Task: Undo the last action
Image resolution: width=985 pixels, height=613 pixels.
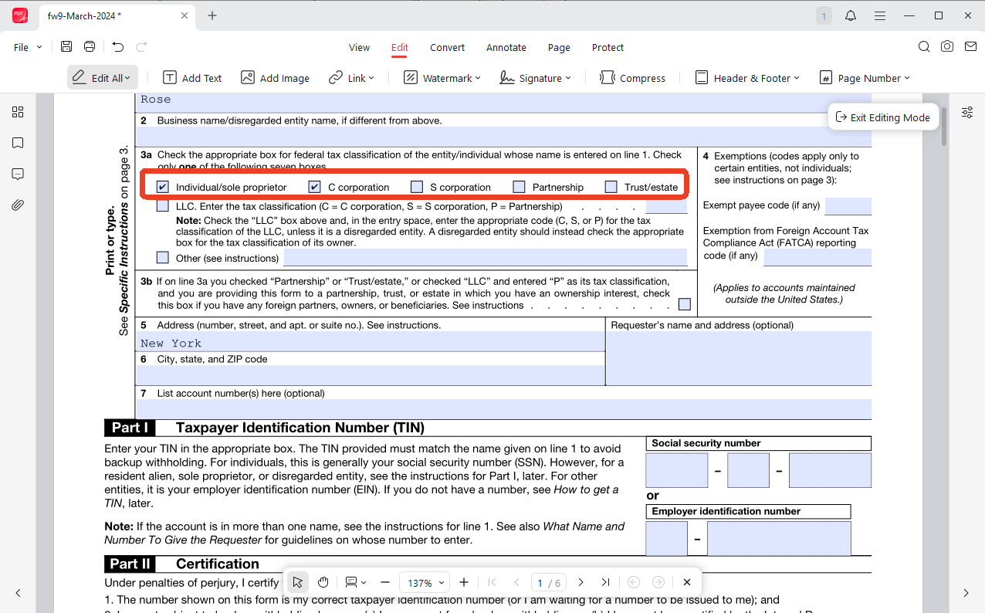Action: (x=117, y=47)
